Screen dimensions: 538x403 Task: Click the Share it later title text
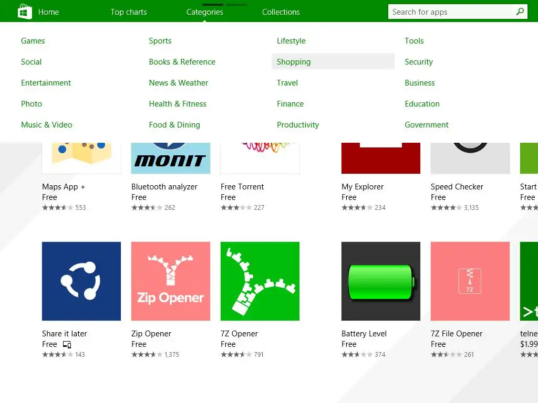[64, 334]
